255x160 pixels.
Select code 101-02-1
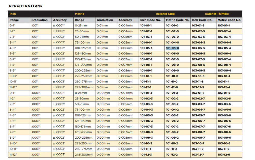tap(146, 31)
